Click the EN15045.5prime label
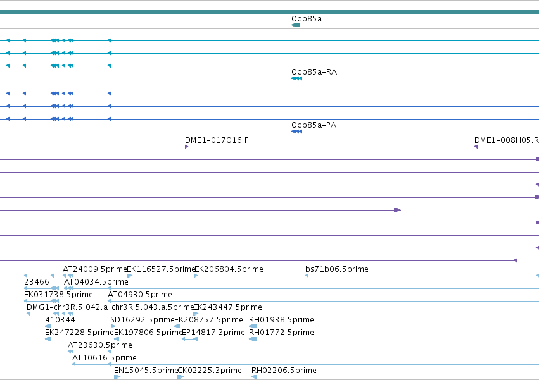Image resolution: width=539 pixels, height=380 pixels. 146,371
